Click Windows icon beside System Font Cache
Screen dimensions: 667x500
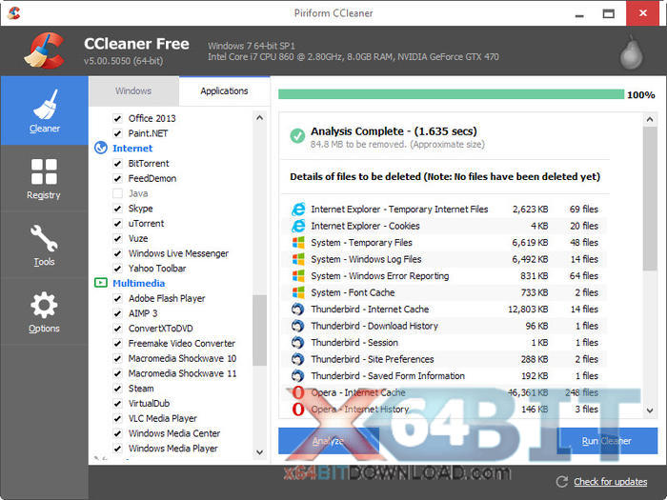coord(298,292)
